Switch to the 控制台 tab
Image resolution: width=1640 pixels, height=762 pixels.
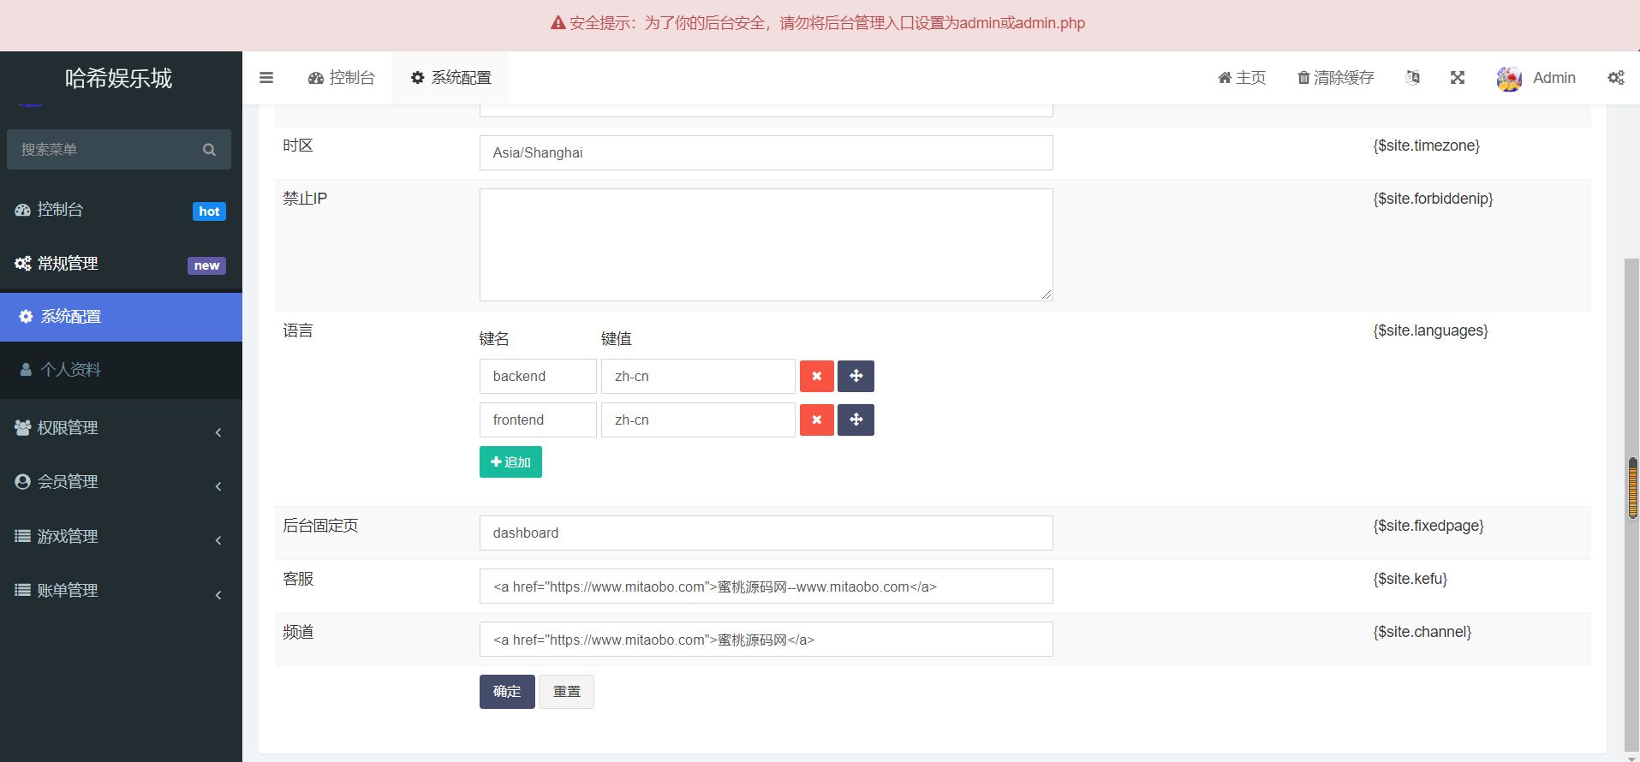pyautogui.click(x=342, y=78)
